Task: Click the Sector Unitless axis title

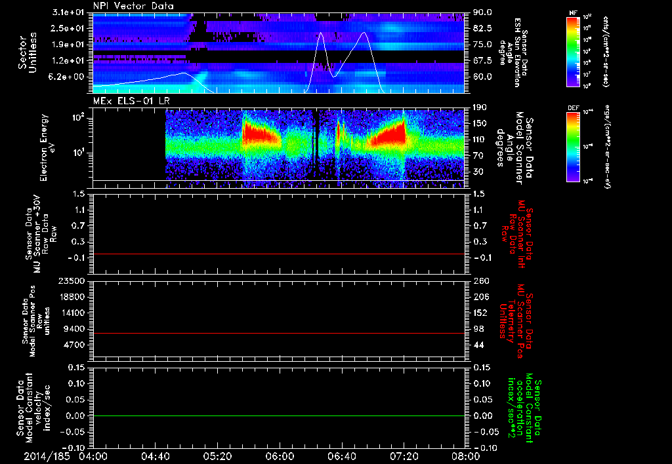Action: [x=27, y=52]
